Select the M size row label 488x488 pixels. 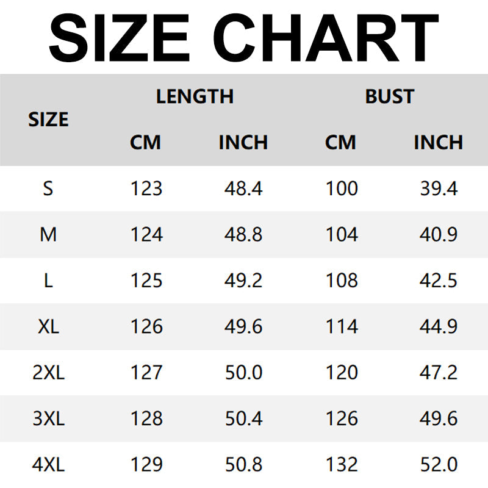[x=48, y=234]
